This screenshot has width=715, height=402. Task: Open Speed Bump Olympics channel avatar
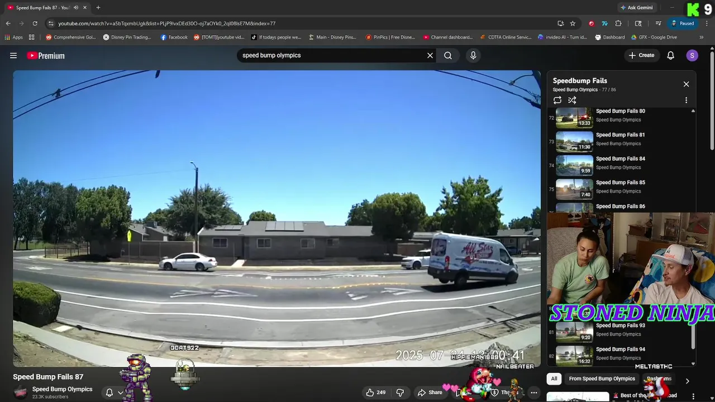(x=21, y=393)
